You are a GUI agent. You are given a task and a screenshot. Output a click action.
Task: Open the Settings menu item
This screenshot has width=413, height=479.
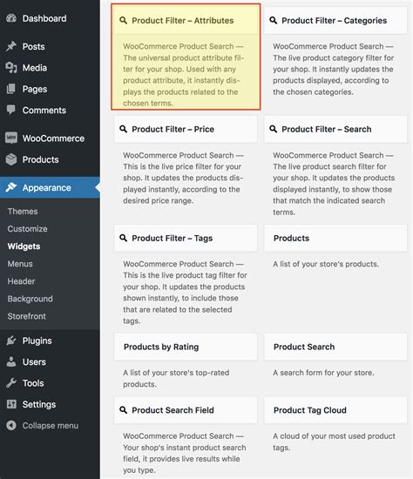click(50, 404)
